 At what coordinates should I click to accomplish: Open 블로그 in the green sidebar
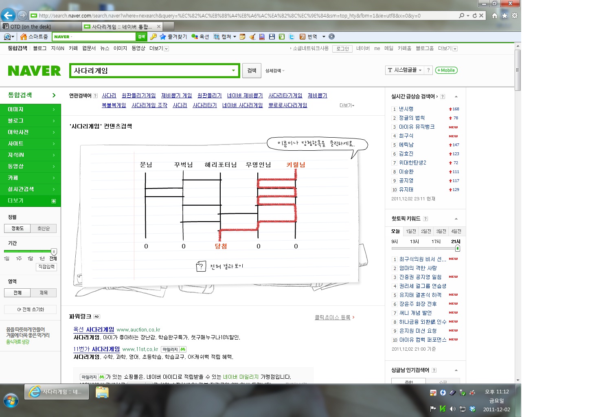tap(31, 121)
